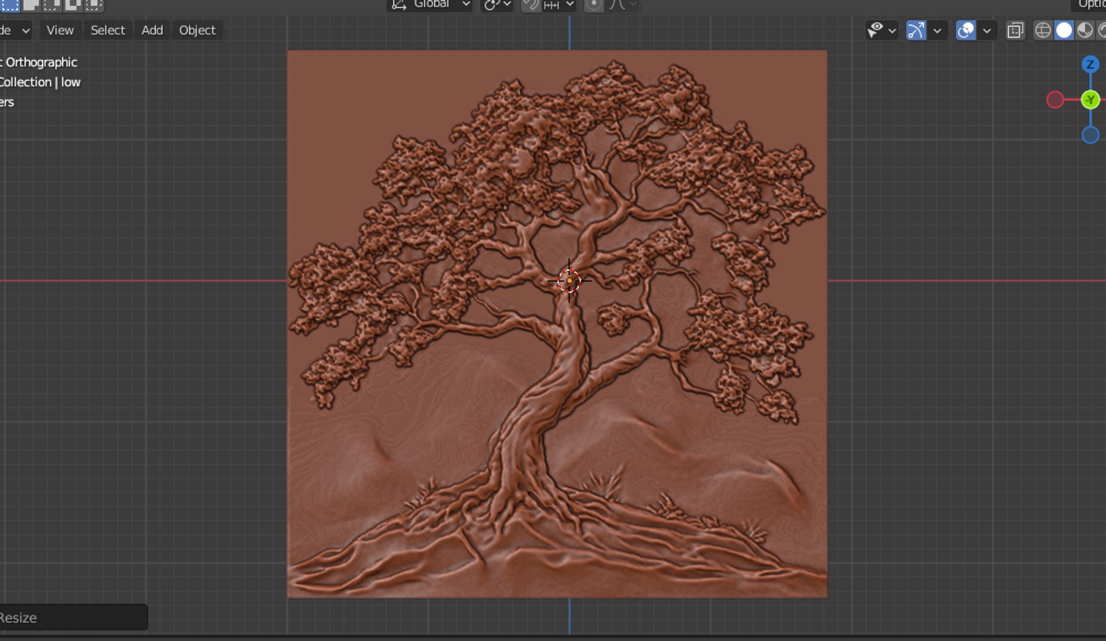Open the viewport selectability and visibility dropdown
Viewport: 1106px width, 641px height.
point(882,30)
